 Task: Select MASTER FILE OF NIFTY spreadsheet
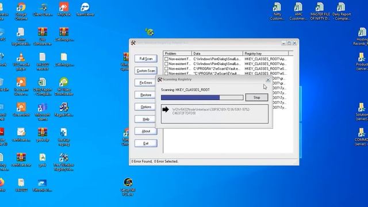pos(320,11)
